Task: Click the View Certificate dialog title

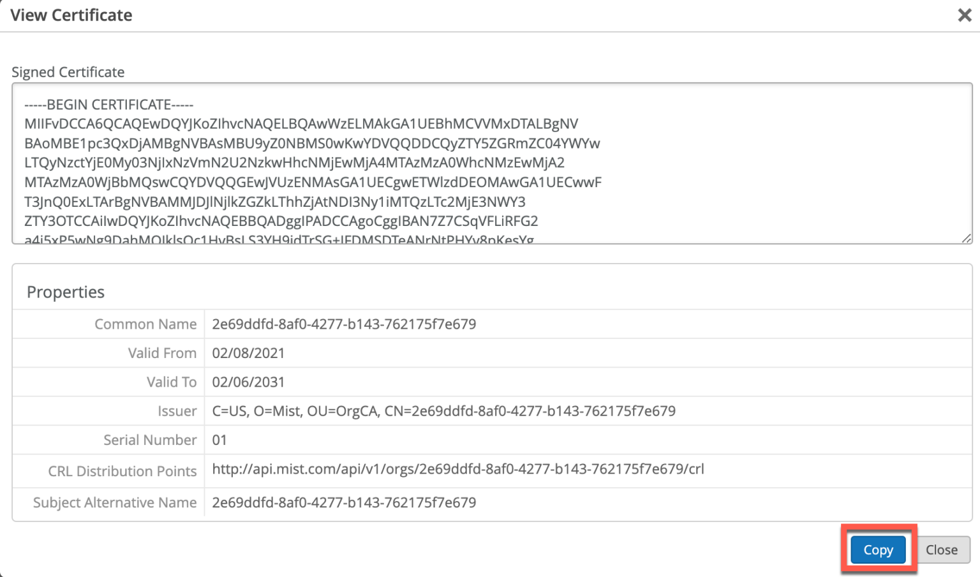Action: point(71,15)
